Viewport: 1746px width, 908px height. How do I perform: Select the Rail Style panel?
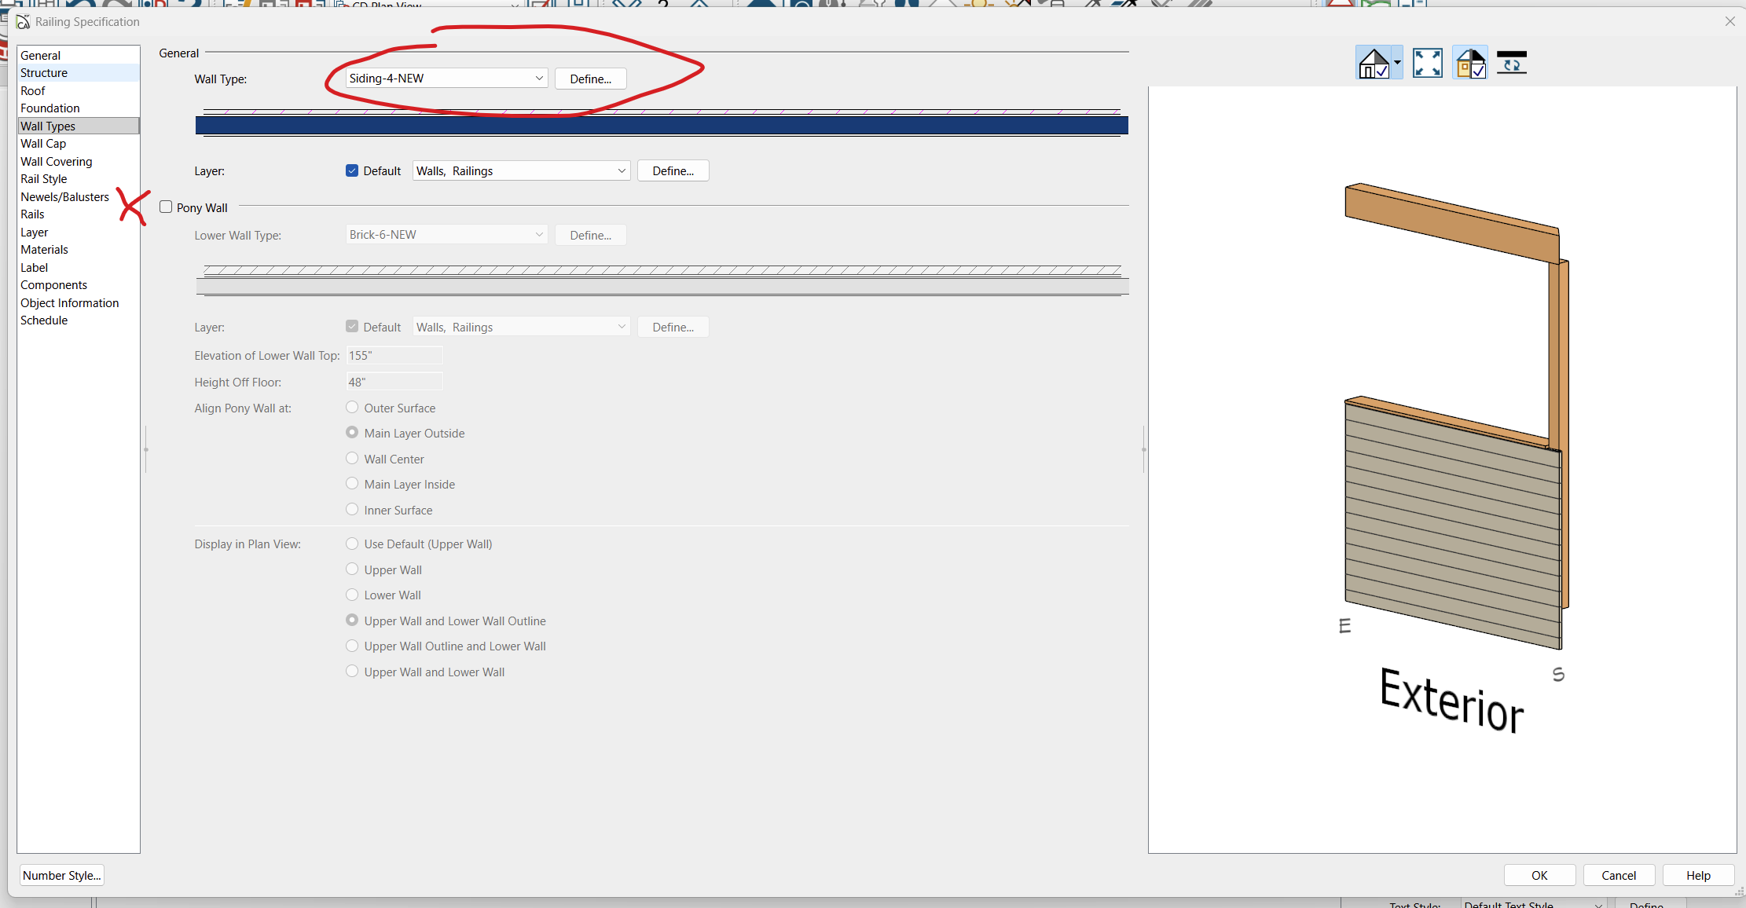tap(44, 179)
